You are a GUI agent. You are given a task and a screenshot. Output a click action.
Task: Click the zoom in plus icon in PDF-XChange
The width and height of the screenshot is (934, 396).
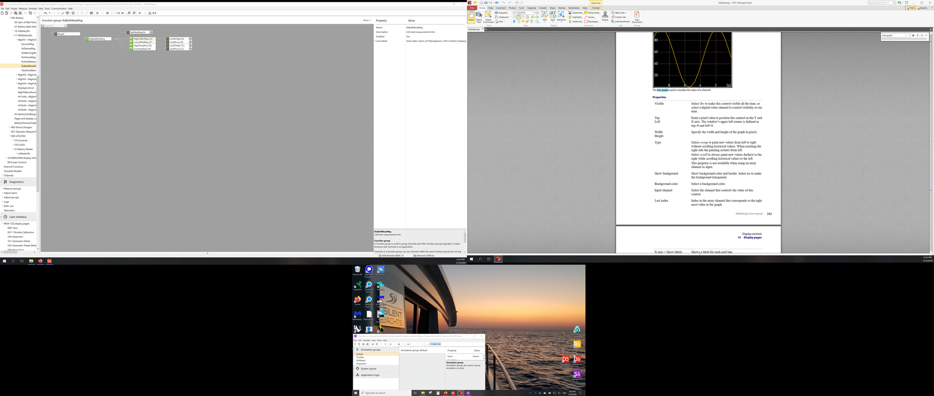coord(537,13)
